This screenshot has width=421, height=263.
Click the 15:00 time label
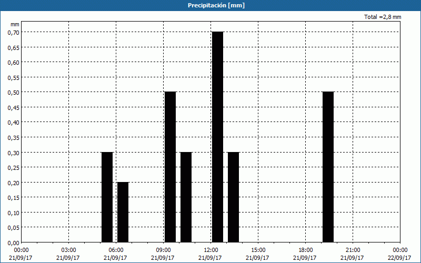pyautogui.click(x=258, y=250)
